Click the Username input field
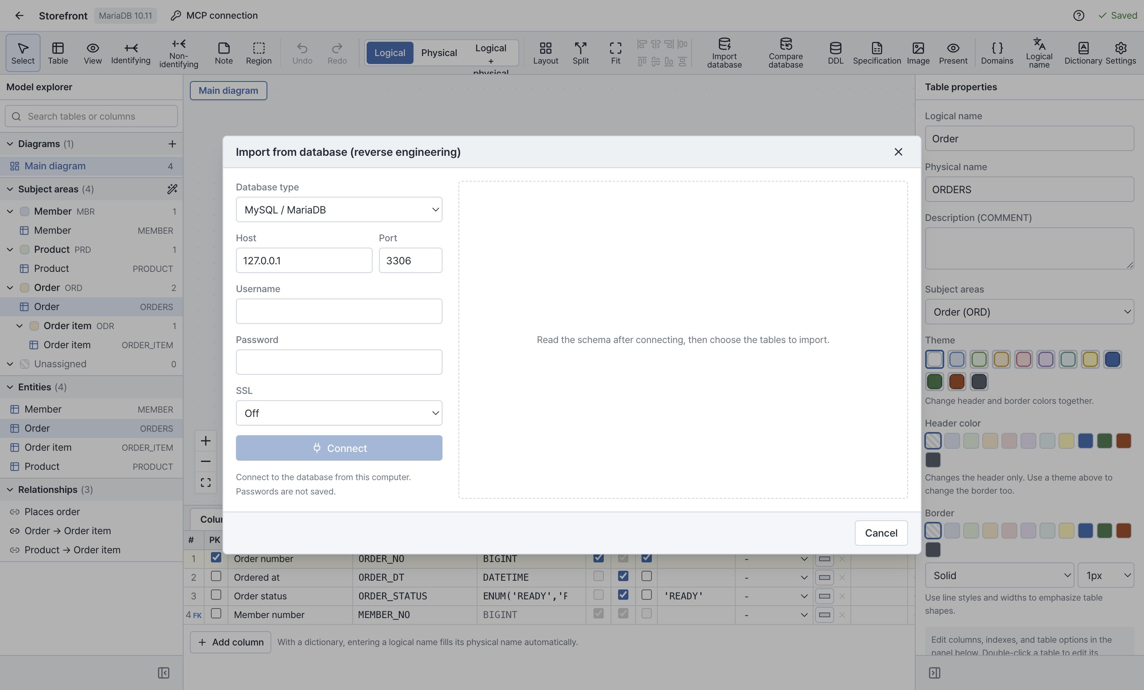This screenshot has height=690, width=1144. pos(339,311)
